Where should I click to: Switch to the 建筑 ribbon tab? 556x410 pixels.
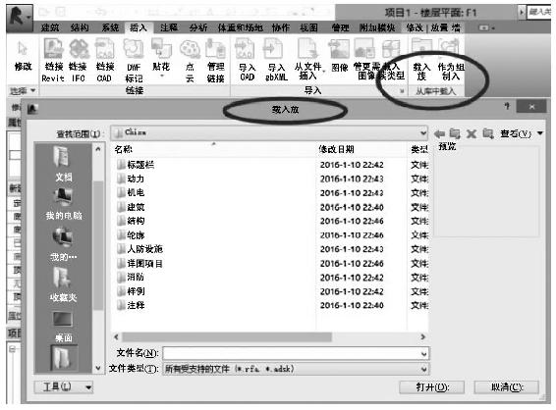click(x=50, y=27)
